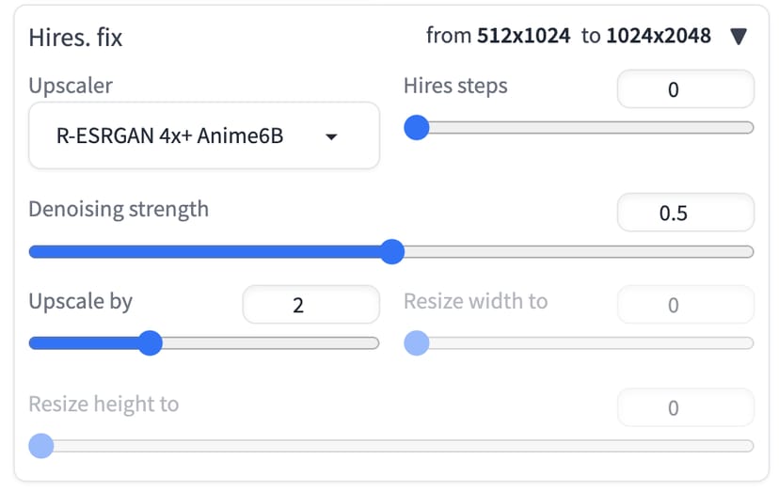Click the Resize height to slider handle

point(41,445)
